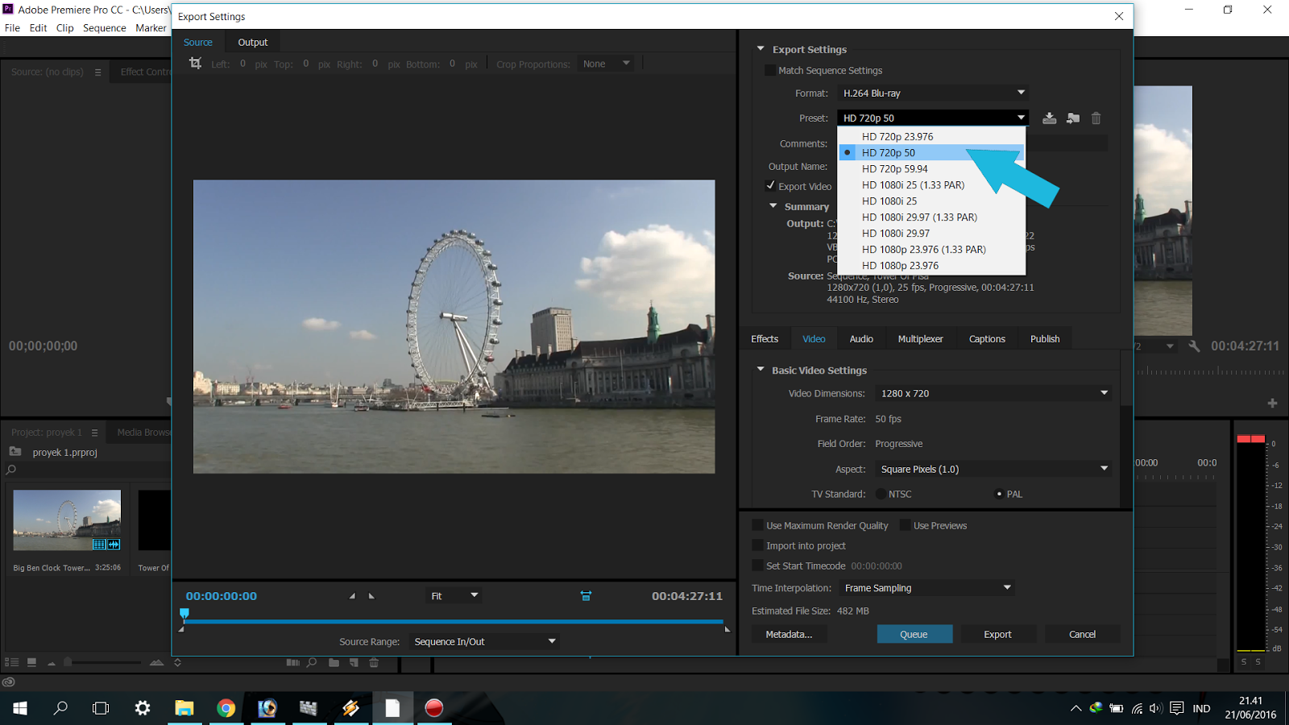Open program monitor wrench settings
The width and height of the screenshot is (1289, 725).
pos(1194,346)
